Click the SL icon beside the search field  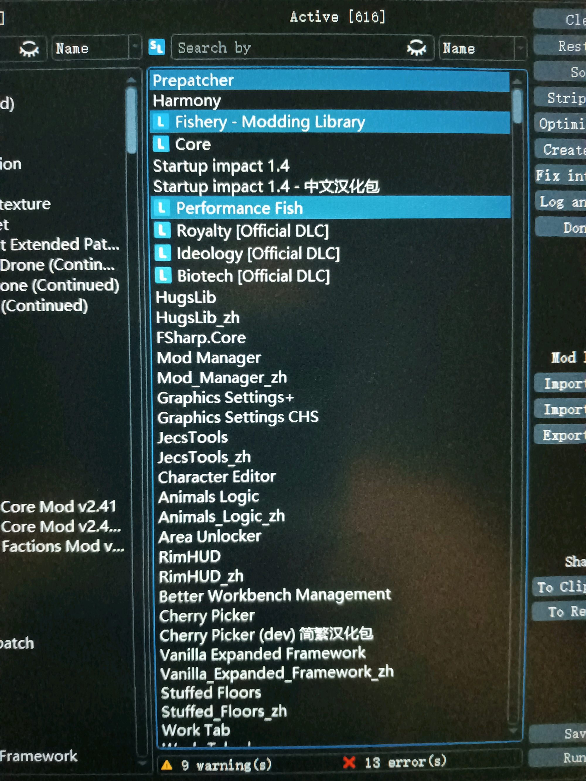tap(156, 47)
